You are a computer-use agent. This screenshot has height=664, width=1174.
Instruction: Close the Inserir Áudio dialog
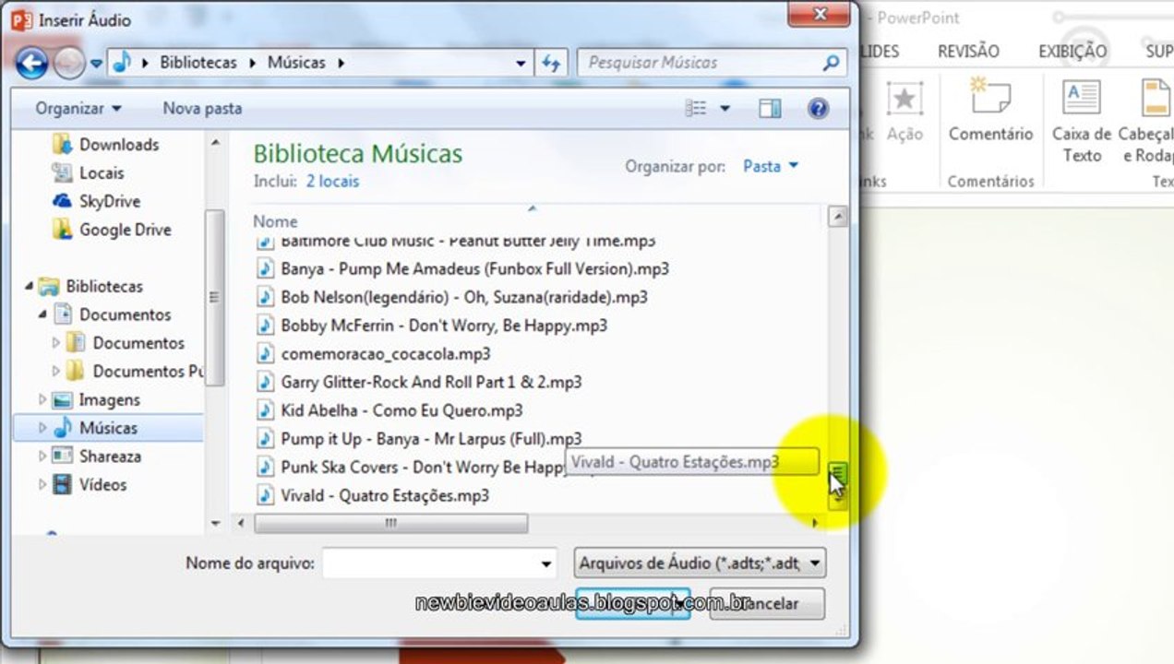pyautogui.click(x=818, y=13)
